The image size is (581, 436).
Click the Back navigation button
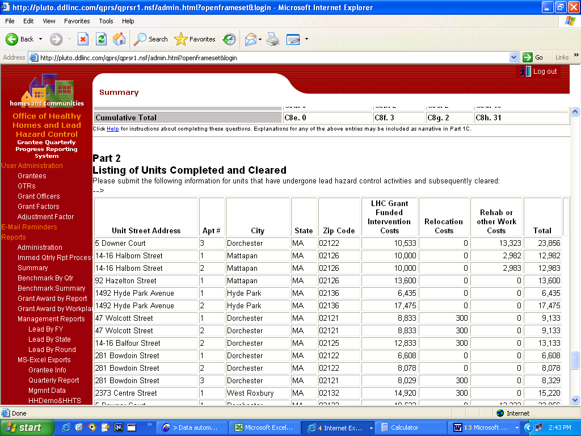(x=20, y=39)
